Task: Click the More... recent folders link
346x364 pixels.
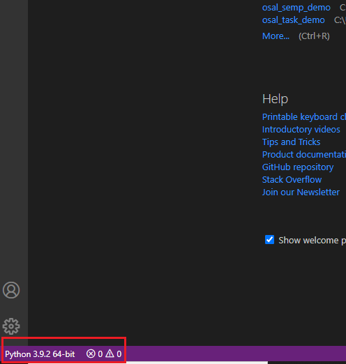Action: (276, 36)
